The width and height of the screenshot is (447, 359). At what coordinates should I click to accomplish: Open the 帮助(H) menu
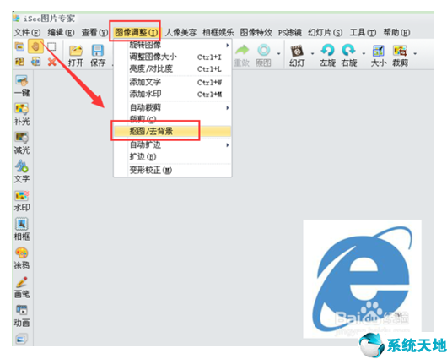coord(396,33)
